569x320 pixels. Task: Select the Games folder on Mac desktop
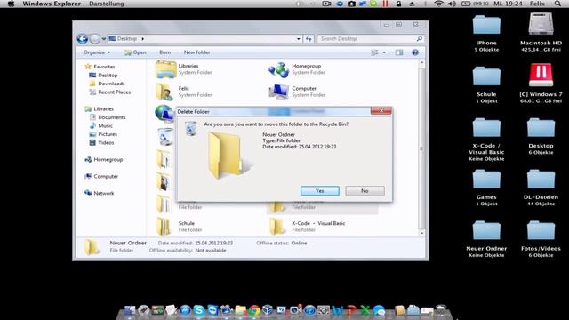click(x=486, y=180)
